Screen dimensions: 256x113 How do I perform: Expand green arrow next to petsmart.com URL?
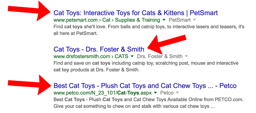click(164, 20)
